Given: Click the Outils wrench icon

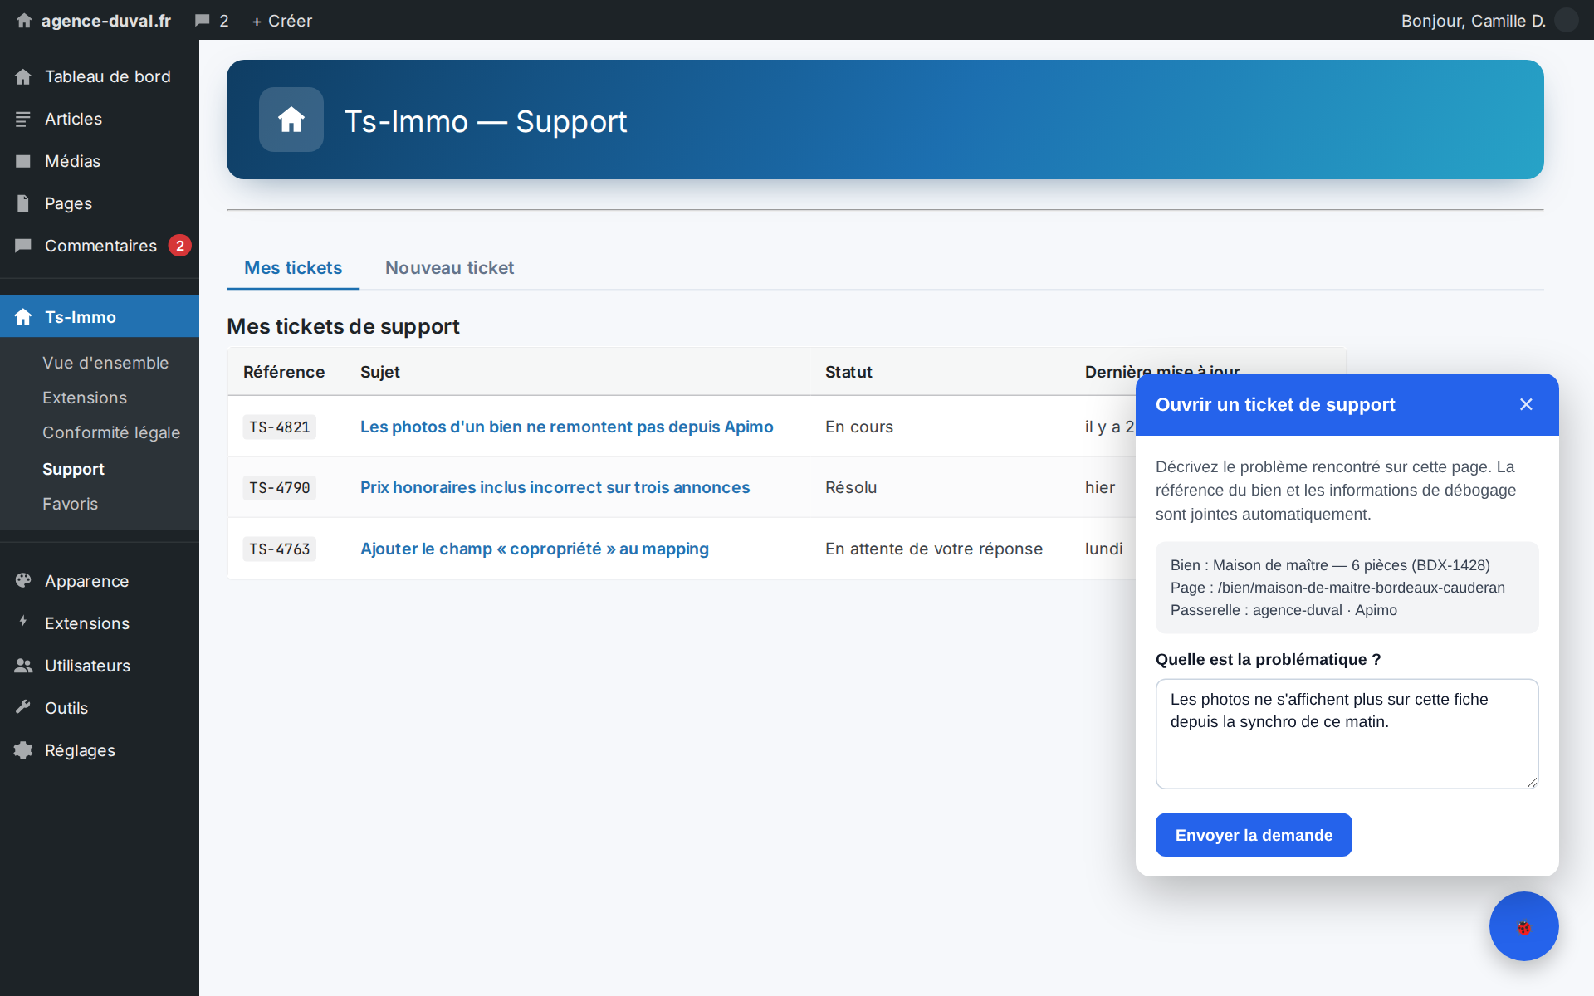Looking at the screenshot, I should coord(23,707).
